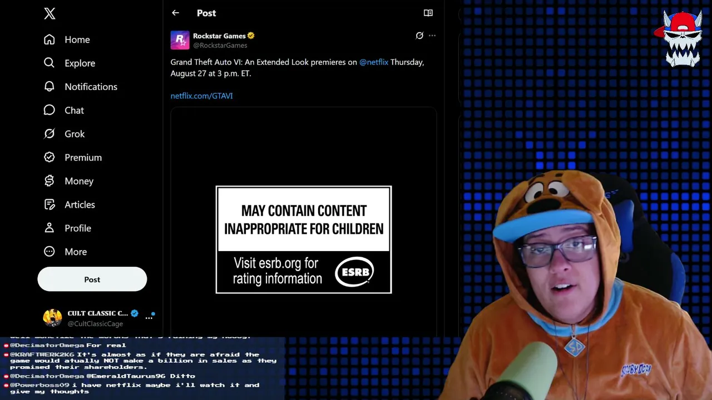Follow the netflix.com/GTAVI link
This screenshot has width=712, height=400.
coord(201,96)
